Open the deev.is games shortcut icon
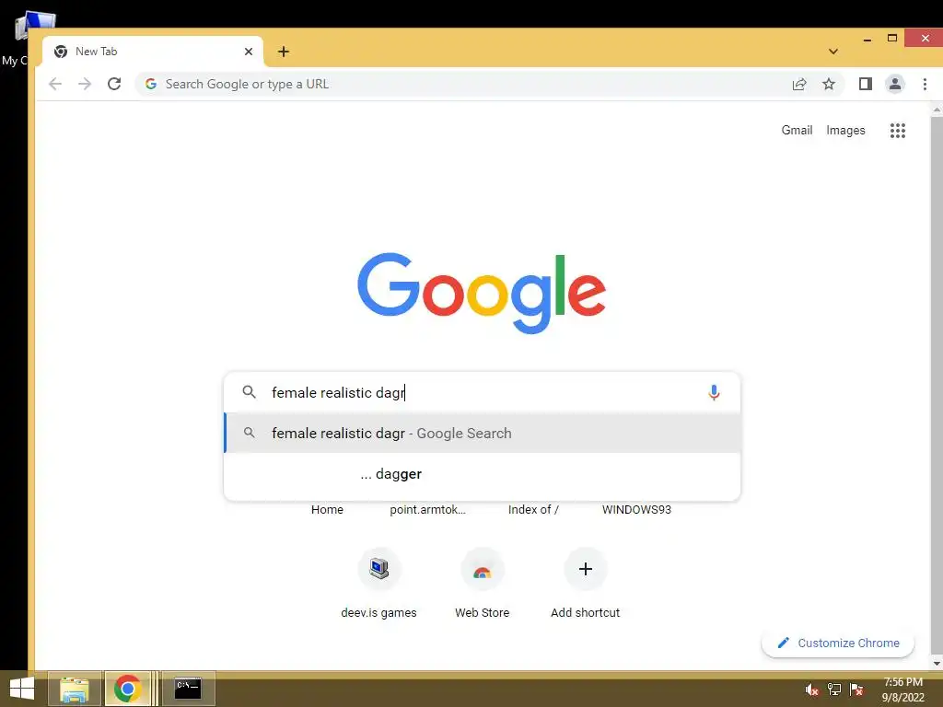Image resolution: width=943 pixels, height=707 pixels. coord(378,569)
